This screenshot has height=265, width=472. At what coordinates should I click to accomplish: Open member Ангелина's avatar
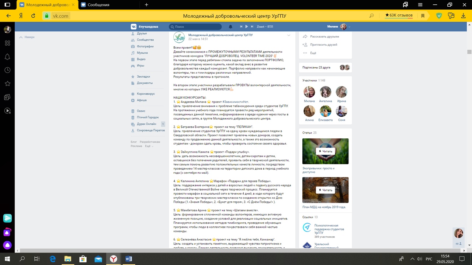pos(326,92)
